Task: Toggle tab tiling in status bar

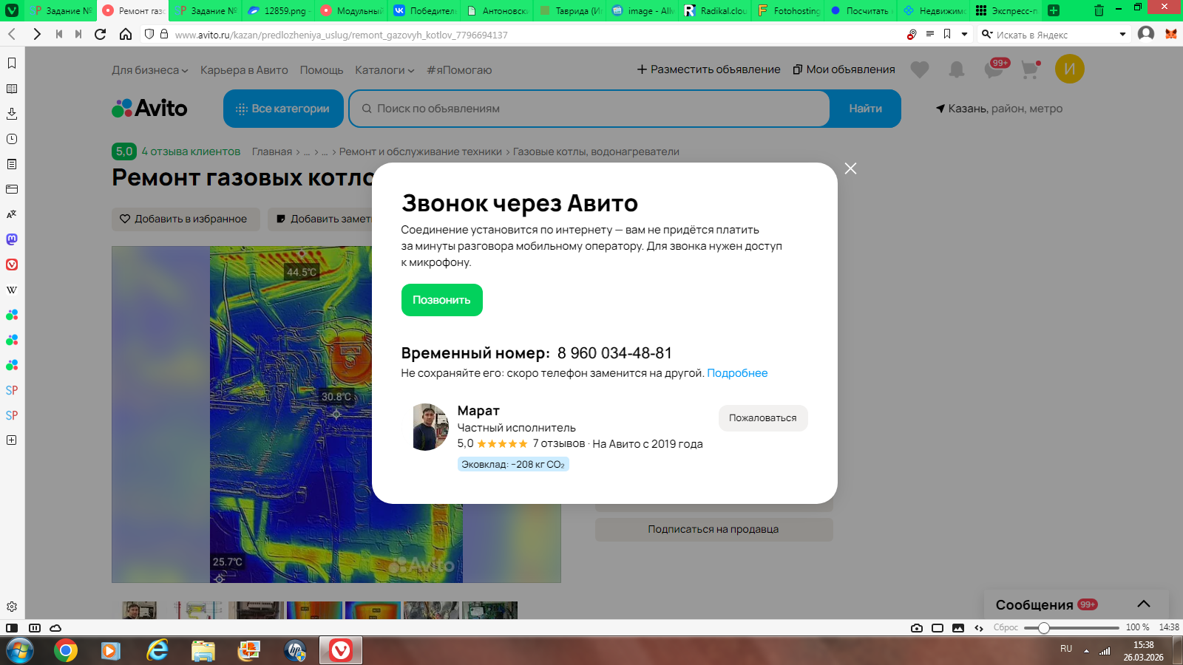Action: [x=34, y=628]
